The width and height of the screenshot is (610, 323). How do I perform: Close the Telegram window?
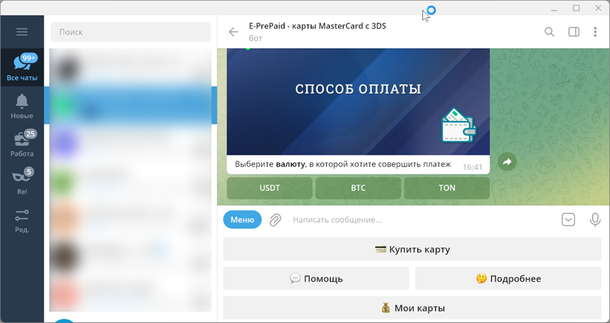tap(598, 8)
